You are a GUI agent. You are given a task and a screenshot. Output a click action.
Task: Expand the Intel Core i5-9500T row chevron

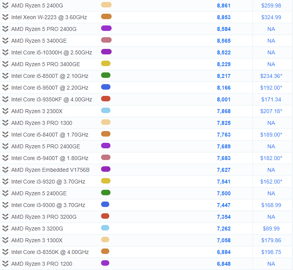pyautogui.click(x=5, y=88)
